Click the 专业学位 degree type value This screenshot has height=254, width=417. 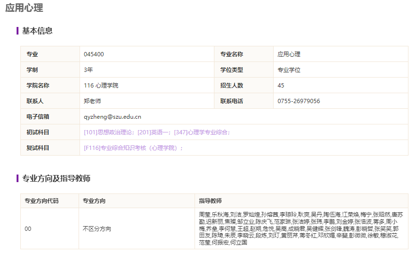pos(289,70)
